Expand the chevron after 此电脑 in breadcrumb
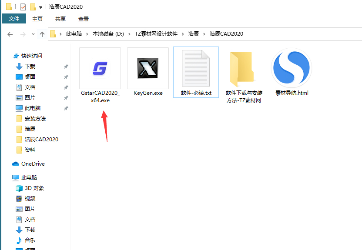This screenshot has width=362, height=250. (x=87, y=34)
